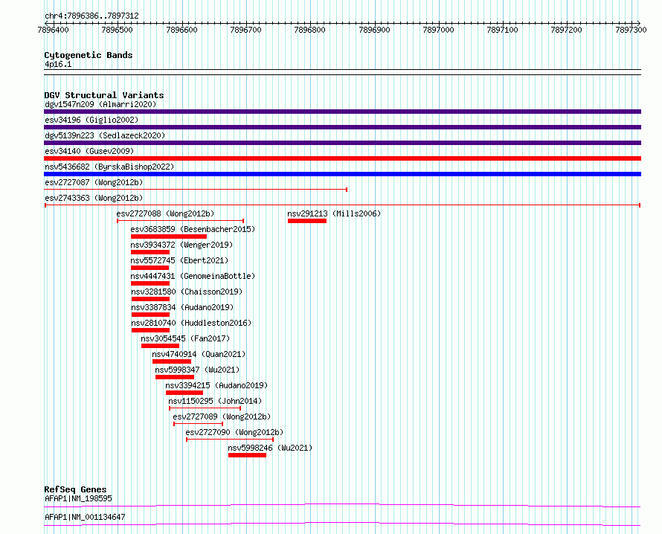Open esv2727088 (Wong2012b) variant label
The height and width of the screenshot is (534, 662).
pyautogui.click(x=165, y=213)
